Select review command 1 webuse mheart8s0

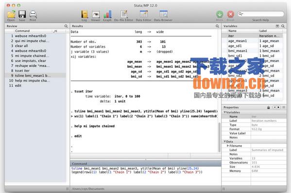click(x=35, y=36)
